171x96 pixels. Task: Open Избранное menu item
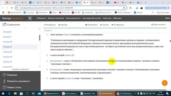[x=41, y=18]
